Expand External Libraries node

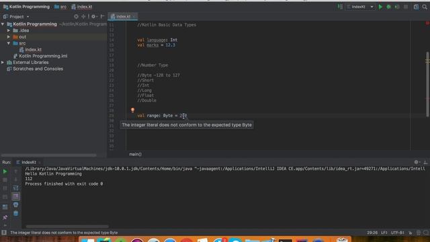coord(3,63)
